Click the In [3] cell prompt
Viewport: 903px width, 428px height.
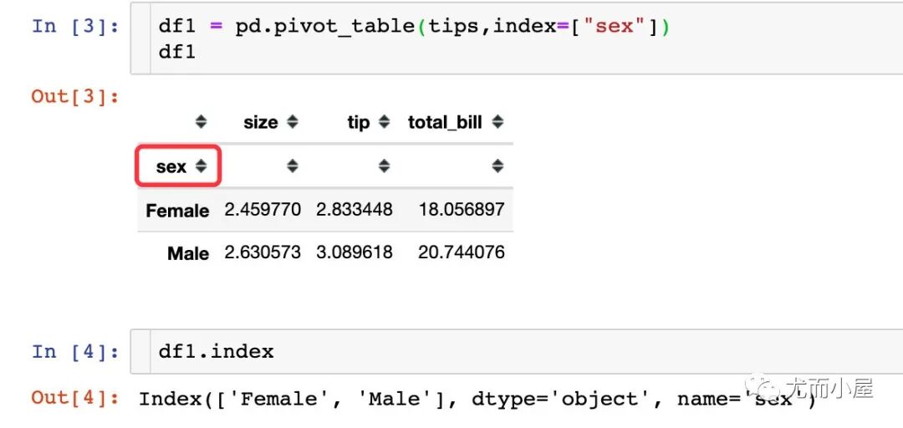[75, 26]
